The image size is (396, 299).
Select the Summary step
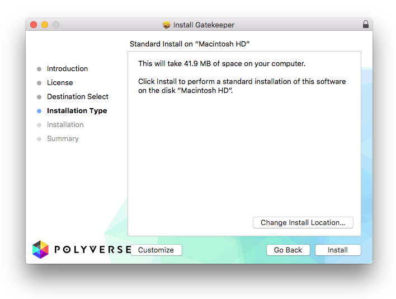pyautogui.click(x=63, y=138)
